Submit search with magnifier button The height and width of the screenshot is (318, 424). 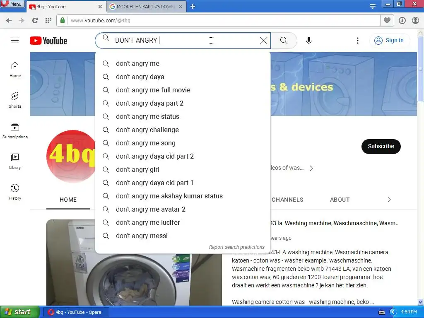284,41
